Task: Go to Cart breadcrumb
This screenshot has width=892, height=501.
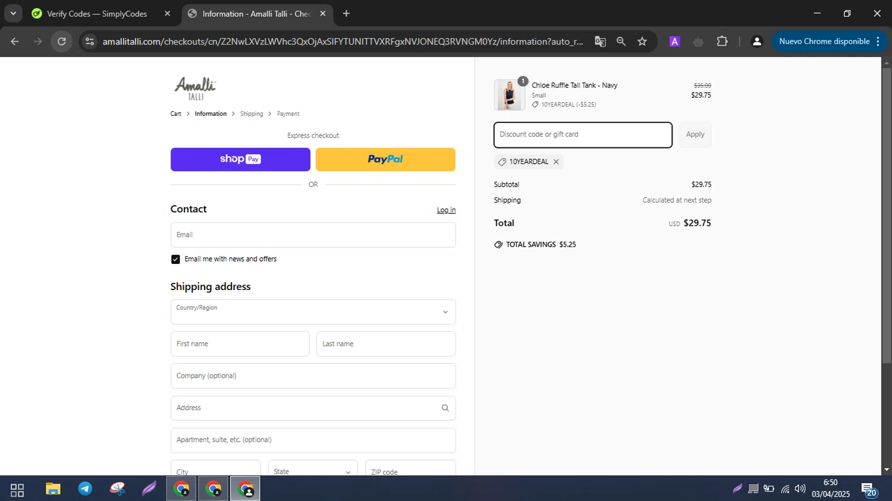Action: point(175,114)
